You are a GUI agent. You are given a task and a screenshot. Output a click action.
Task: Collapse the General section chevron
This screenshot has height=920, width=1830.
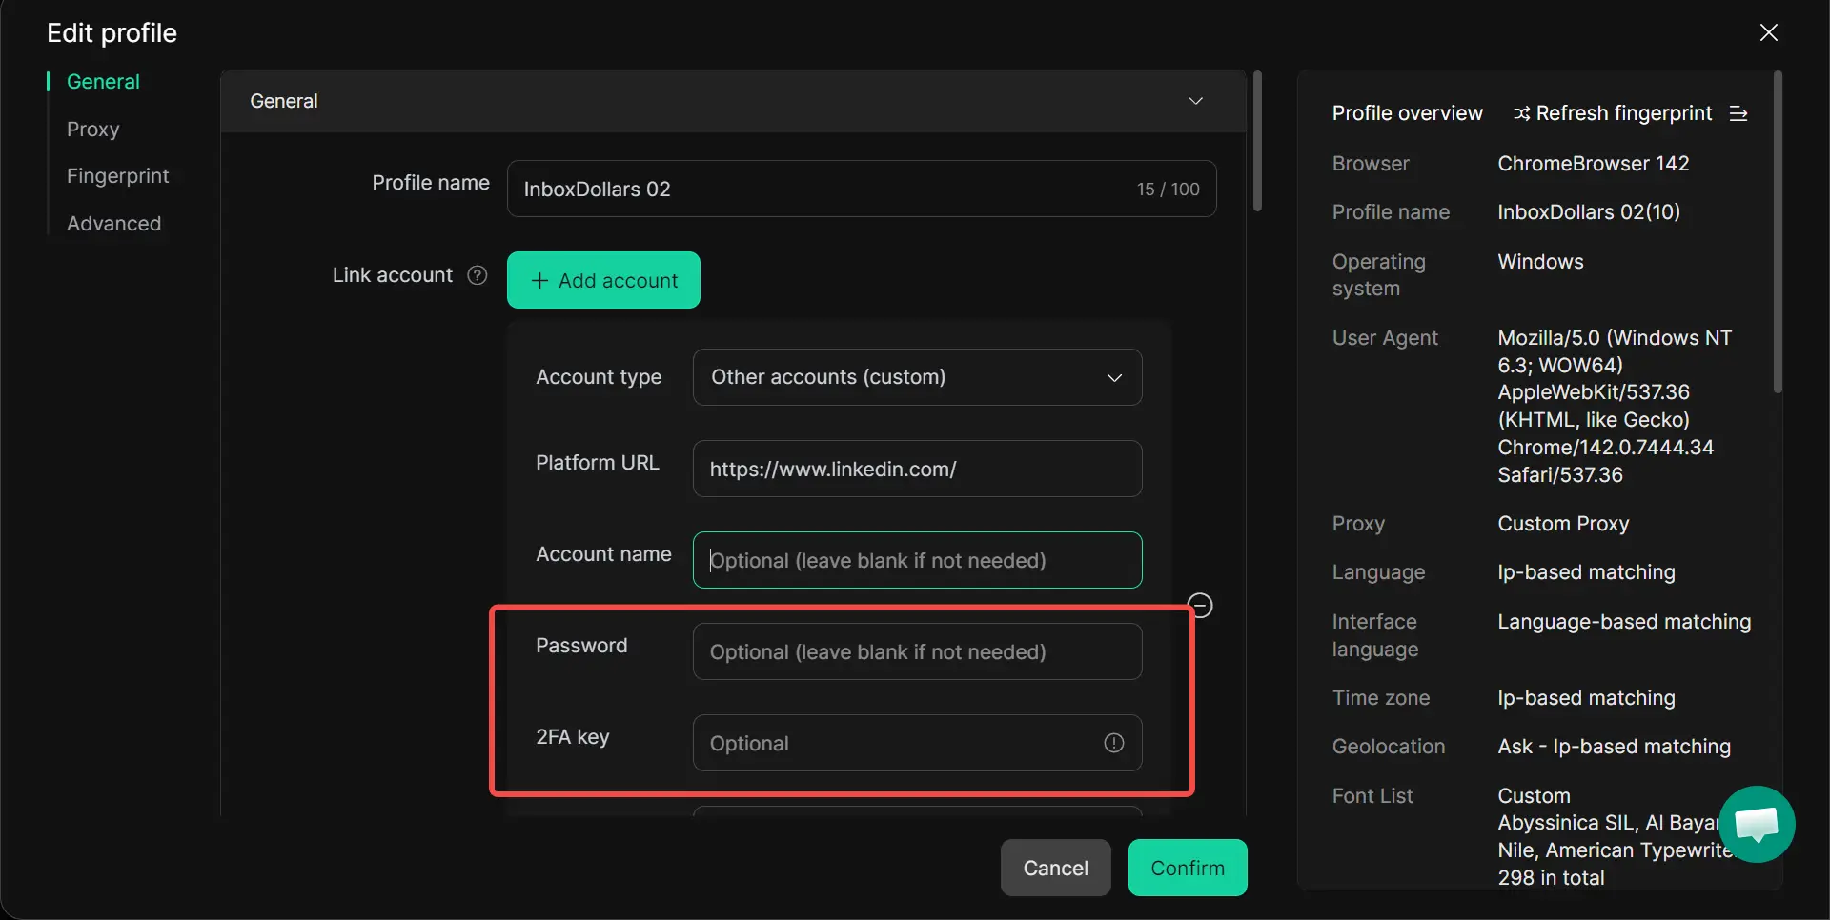pyautogui.click(x=1195, y=101)
